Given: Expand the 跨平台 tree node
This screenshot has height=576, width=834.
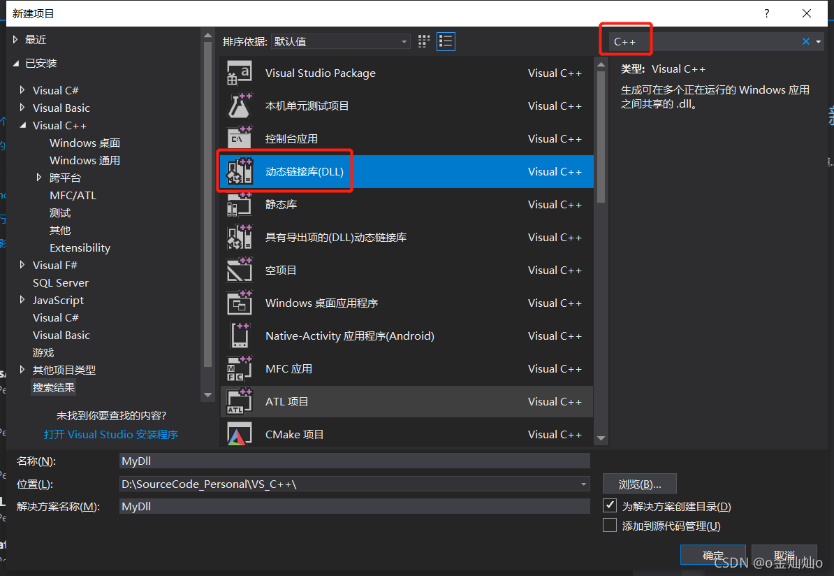Looking at the screenshot, I should (39, 178).
